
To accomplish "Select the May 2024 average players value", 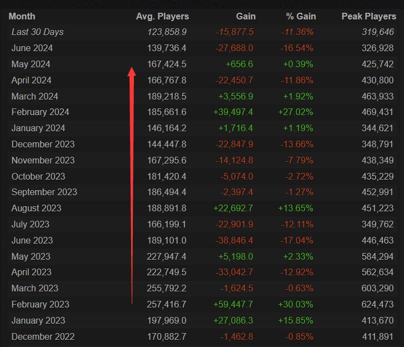I will click(167, 65).
